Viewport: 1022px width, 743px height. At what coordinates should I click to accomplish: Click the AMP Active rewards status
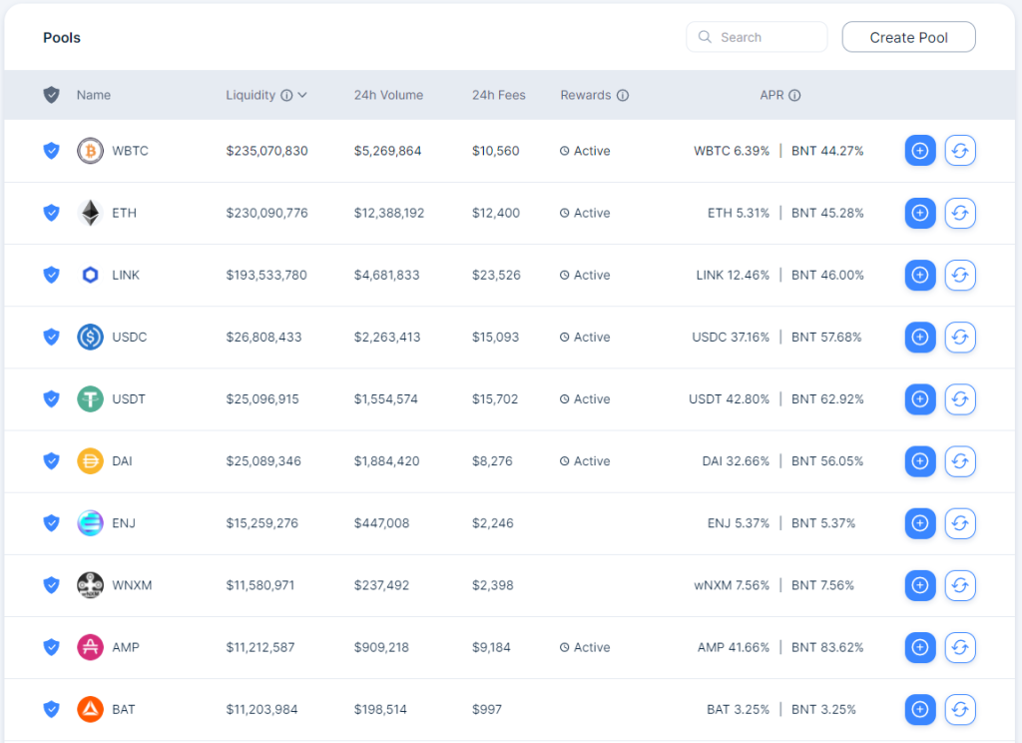pyautogui.click(x=585, y=647)
